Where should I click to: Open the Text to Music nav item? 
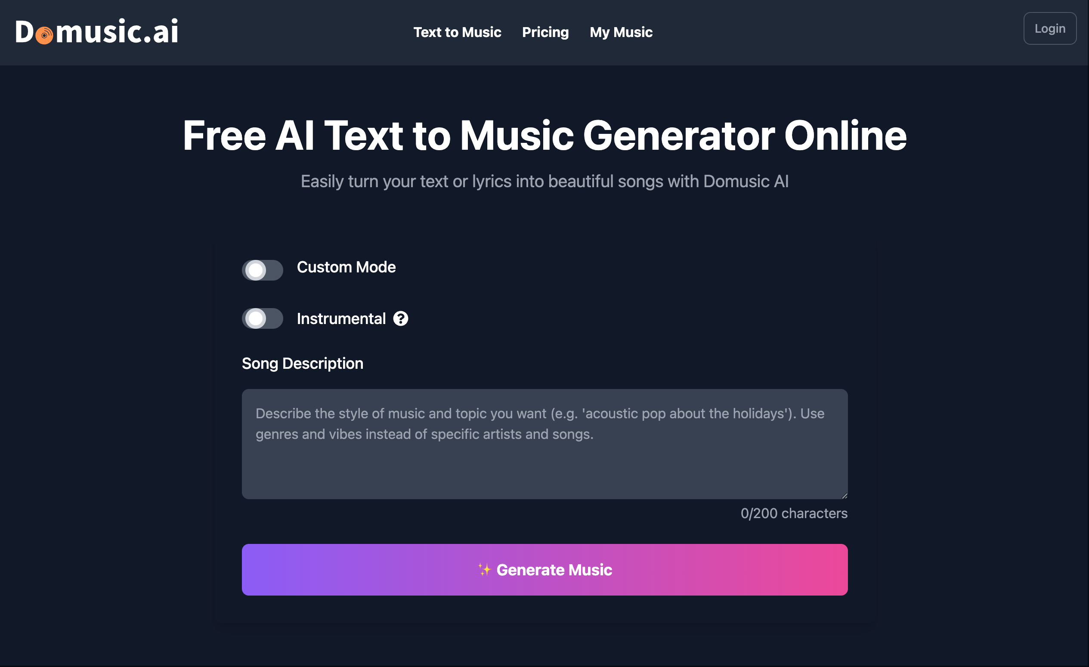click(x=457, y=32)
